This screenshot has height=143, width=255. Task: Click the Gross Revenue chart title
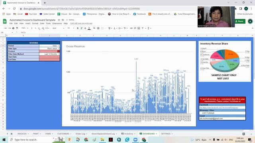75,46
